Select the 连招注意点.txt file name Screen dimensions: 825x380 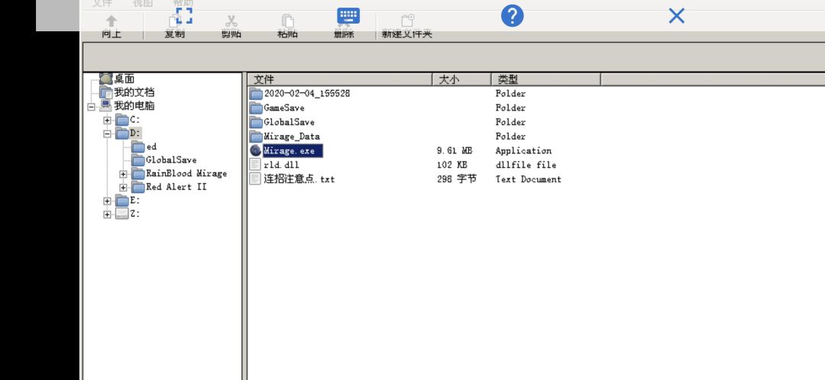(299, 179)
